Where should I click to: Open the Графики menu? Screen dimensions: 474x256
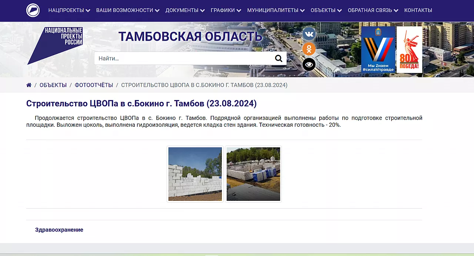click(x=226, y=10)
